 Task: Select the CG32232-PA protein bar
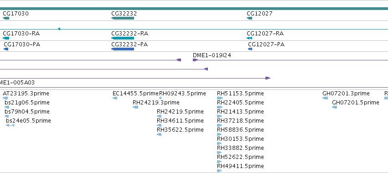point(123,49)
